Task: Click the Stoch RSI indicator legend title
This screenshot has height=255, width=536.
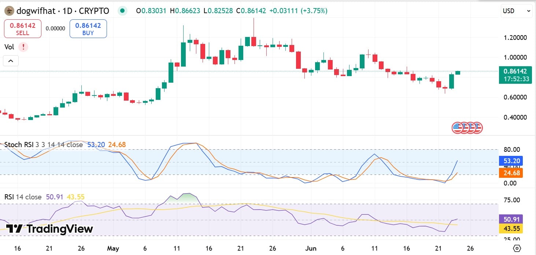Action: click(43, 145)
